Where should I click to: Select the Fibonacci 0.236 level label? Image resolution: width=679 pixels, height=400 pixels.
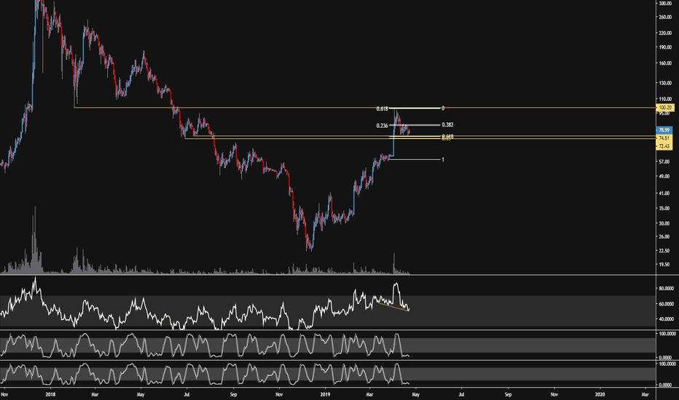(x=382, y=126)
